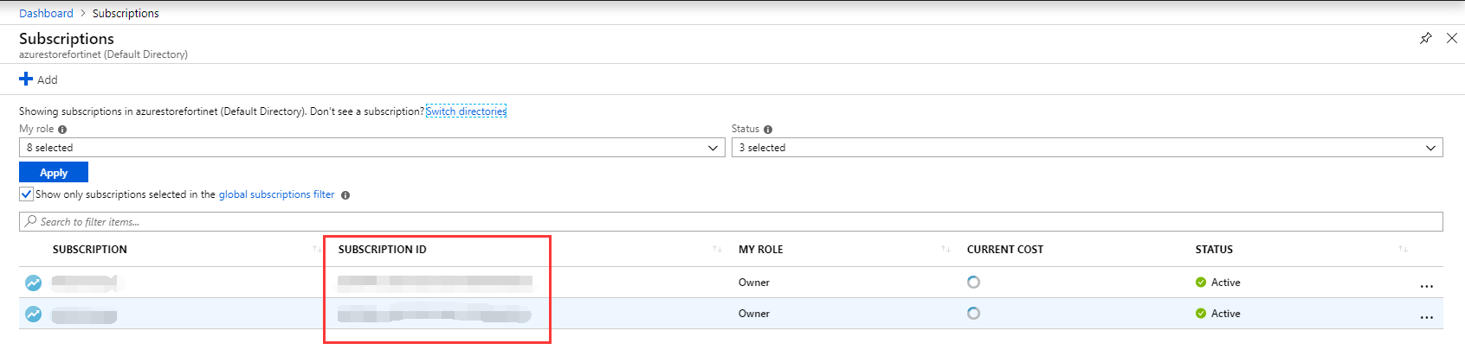1465x356 pixels.
Task: Click info icon next to Status label
Action: tap(768, 130)
